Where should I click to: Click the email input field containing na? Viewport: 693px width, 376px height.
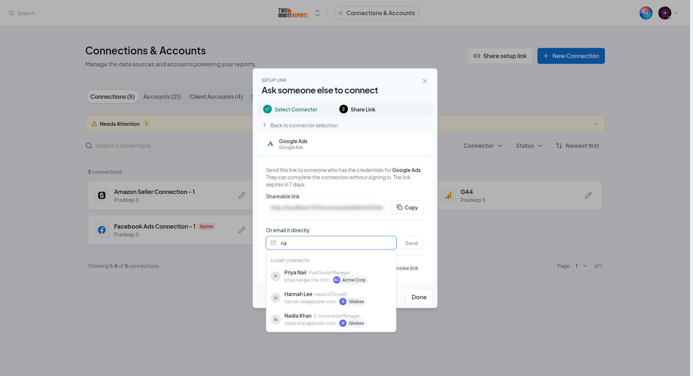point(331,243)
